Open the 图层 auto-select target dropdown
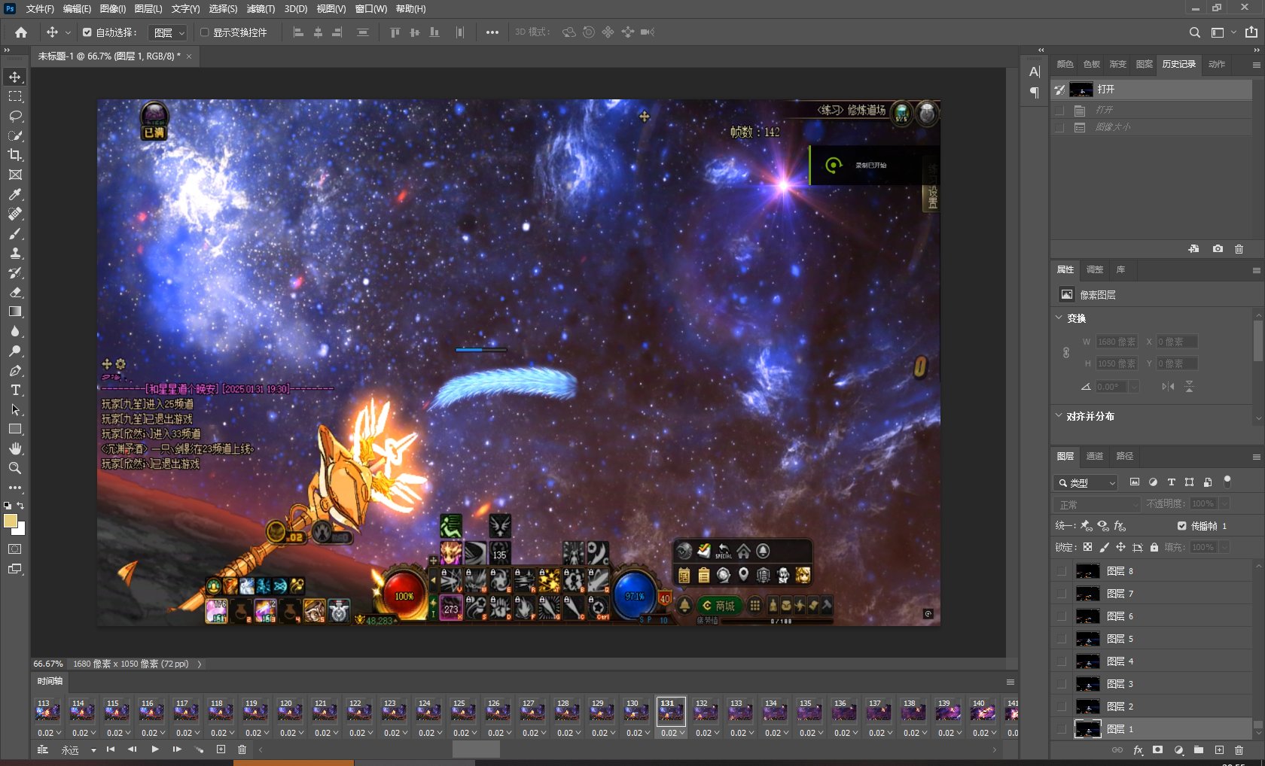The image size is (1265, 766). 169,32
